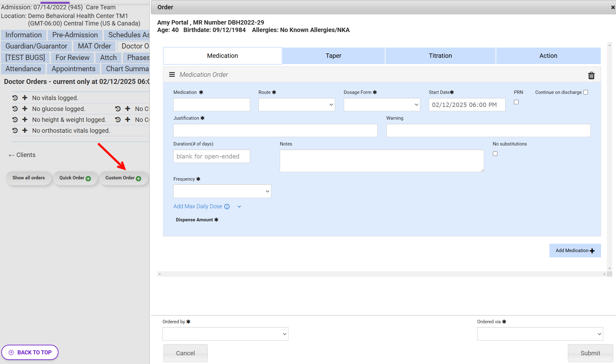The image size is (616, 364).
Task: Expand the Ordered by dropdown
Action: tap(225, 334)
